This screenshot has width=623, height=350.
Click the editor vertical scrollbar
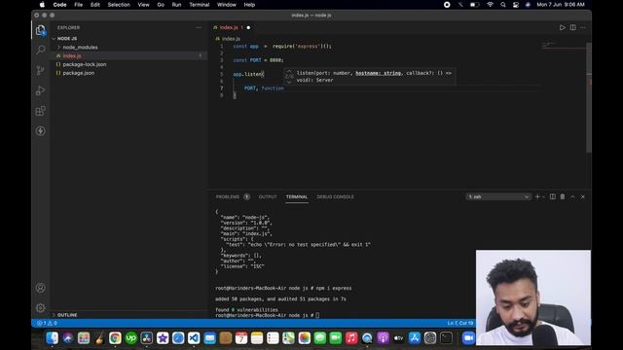coord(589,97)
